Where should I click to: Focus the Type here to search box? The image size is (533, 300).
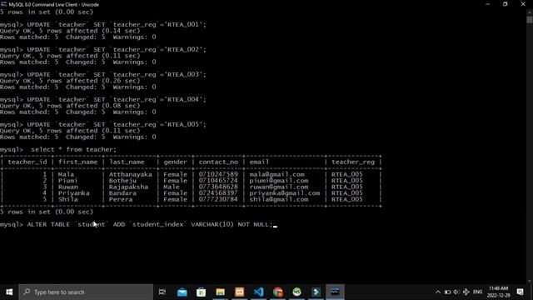coord(86,292)
